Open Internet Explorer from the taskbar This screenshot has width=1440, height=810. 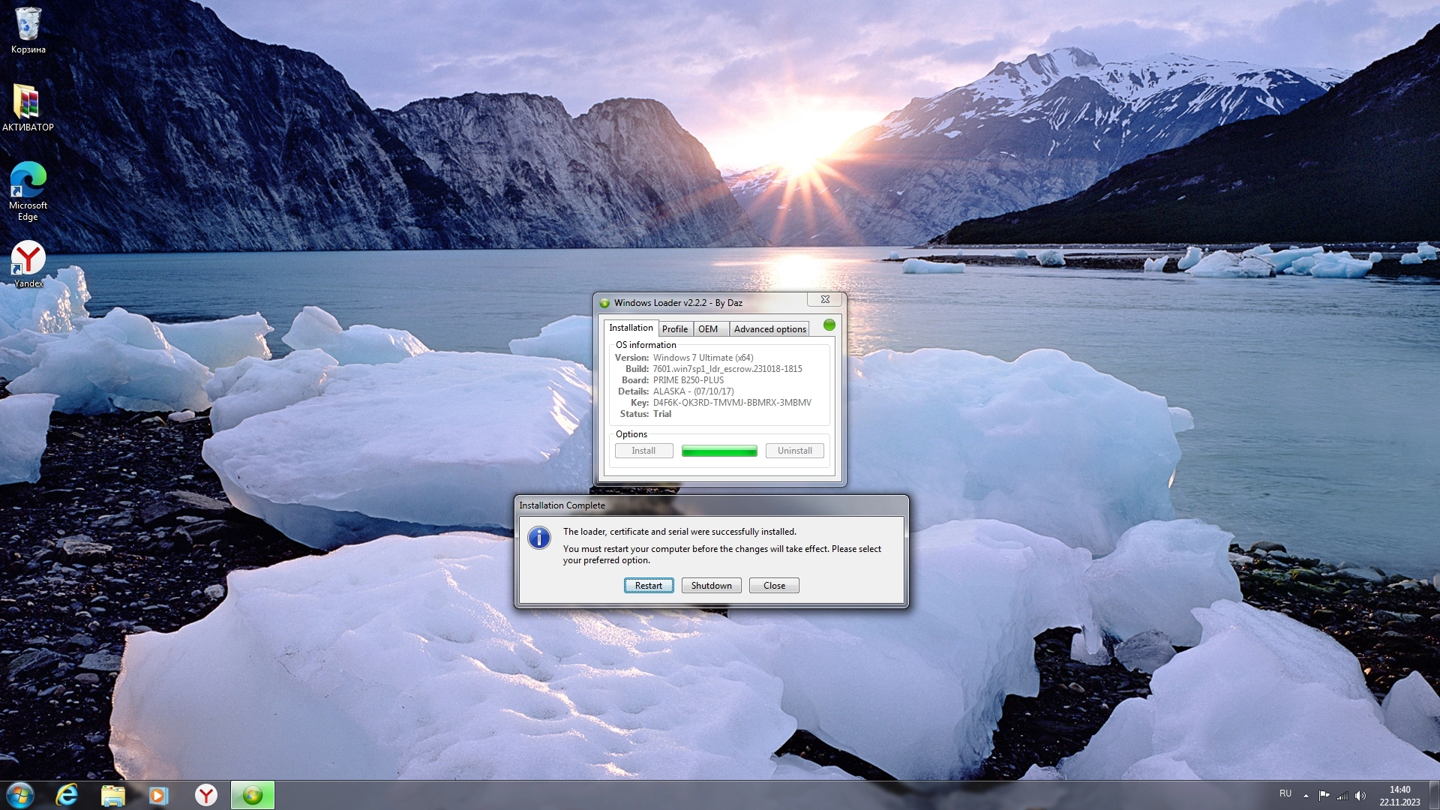(67, 795)
